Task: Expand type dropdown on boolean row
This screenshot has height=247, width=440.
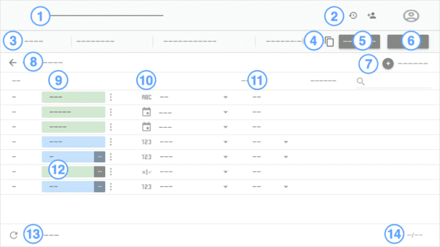Action: (x=226, y=172)
